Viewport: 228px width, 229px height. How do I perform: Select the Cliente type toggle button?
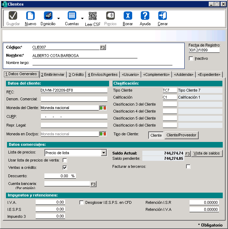pyautogui.click(x=156, y=135)
